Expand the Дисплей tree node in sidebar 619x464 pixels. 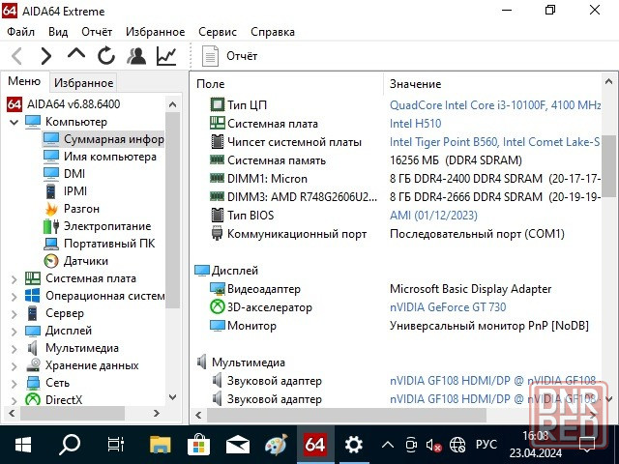point(14,332)
